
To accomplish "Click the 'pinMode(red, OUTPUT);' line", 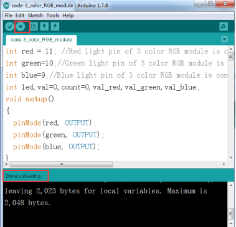I will pos(55,123).
